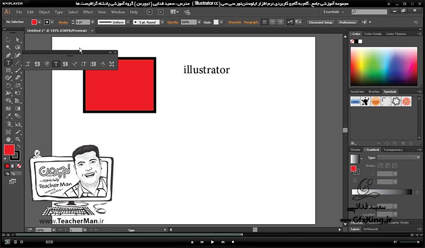Click the orange flower symbol thumbnail
425x248 pixels.
coord(406,101)
